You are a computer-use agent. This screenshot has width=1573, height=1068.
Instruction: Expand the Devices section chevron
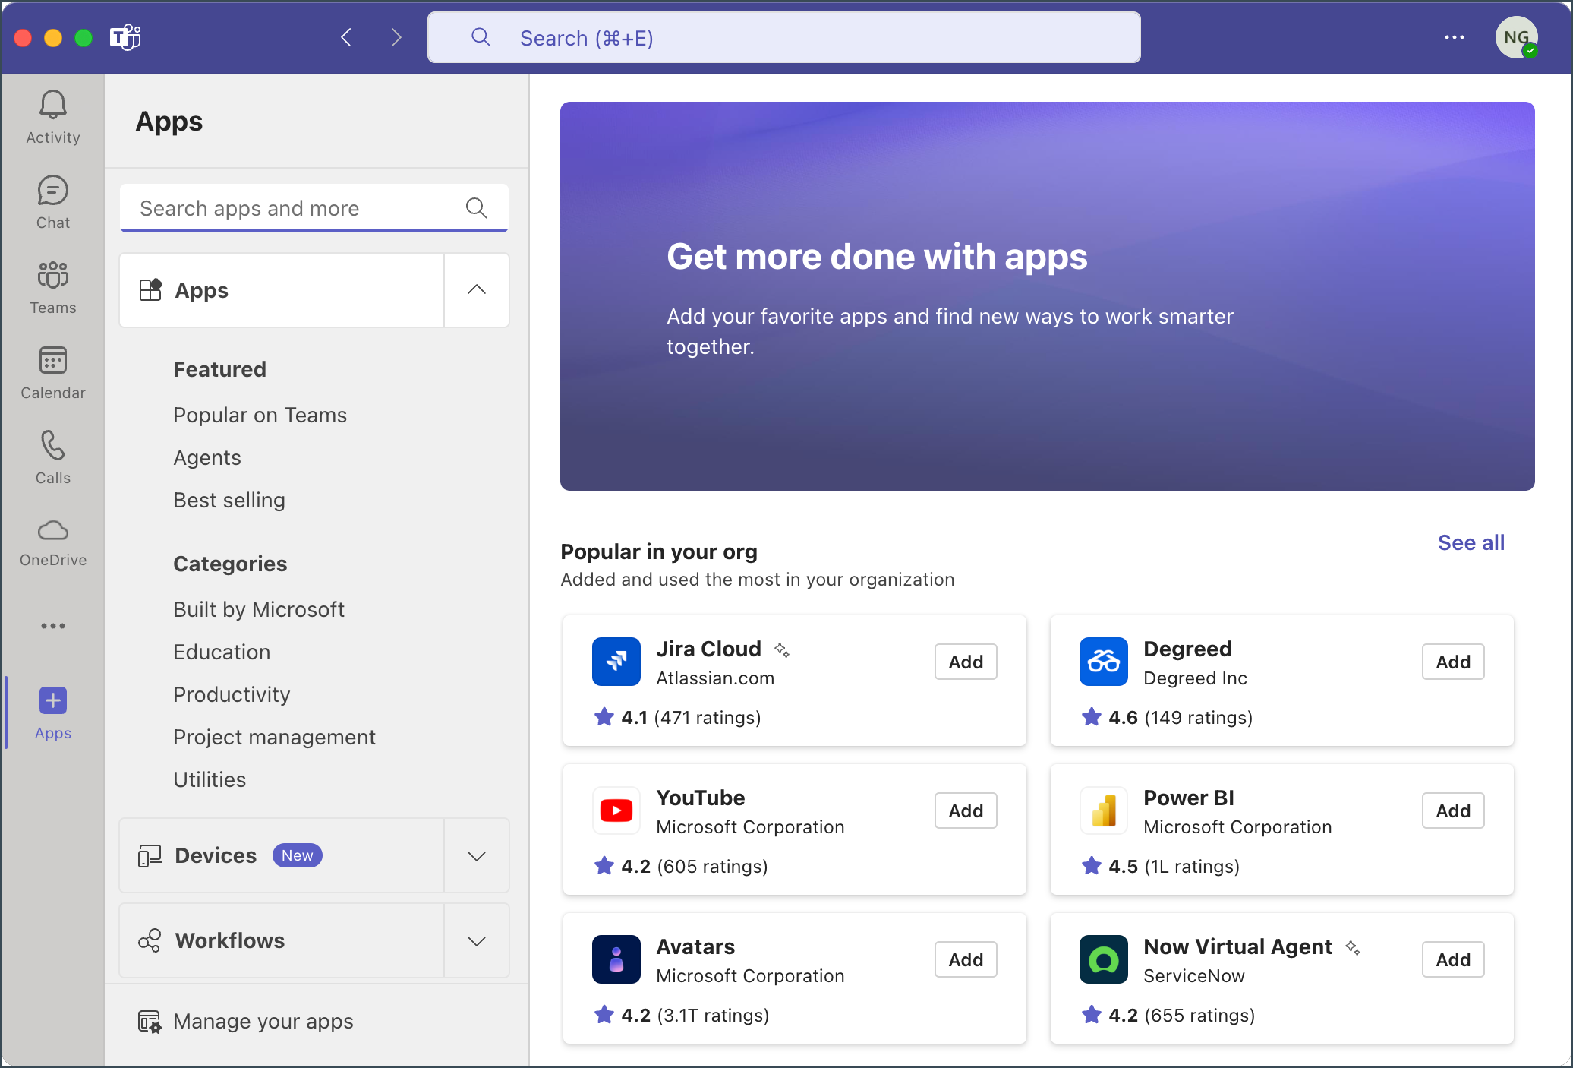[476, 856]
